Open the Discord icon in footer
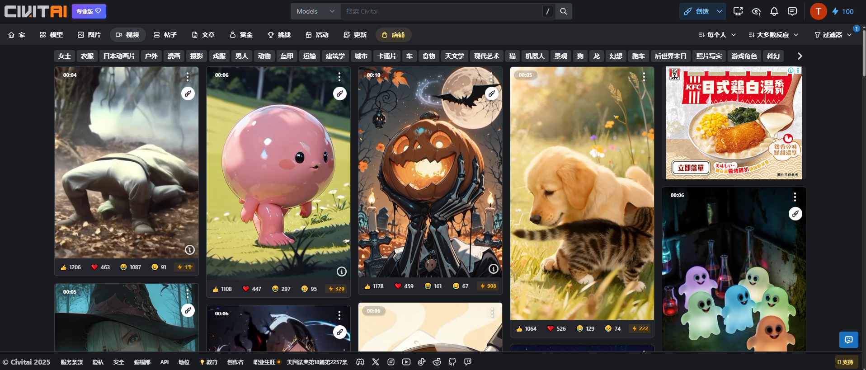866x370 pixels. (x=360, y=362)
